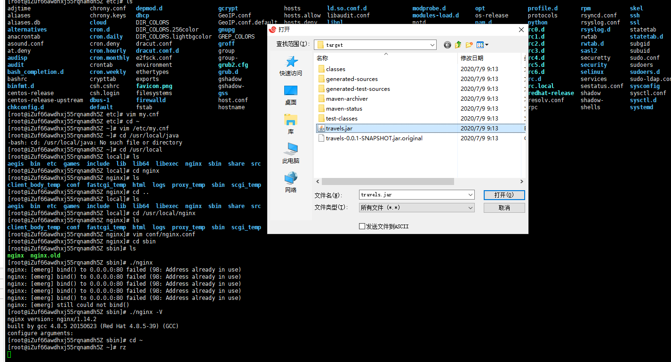Click 'vim conf/nginx.conf' command in terminal

coord(164,234)
